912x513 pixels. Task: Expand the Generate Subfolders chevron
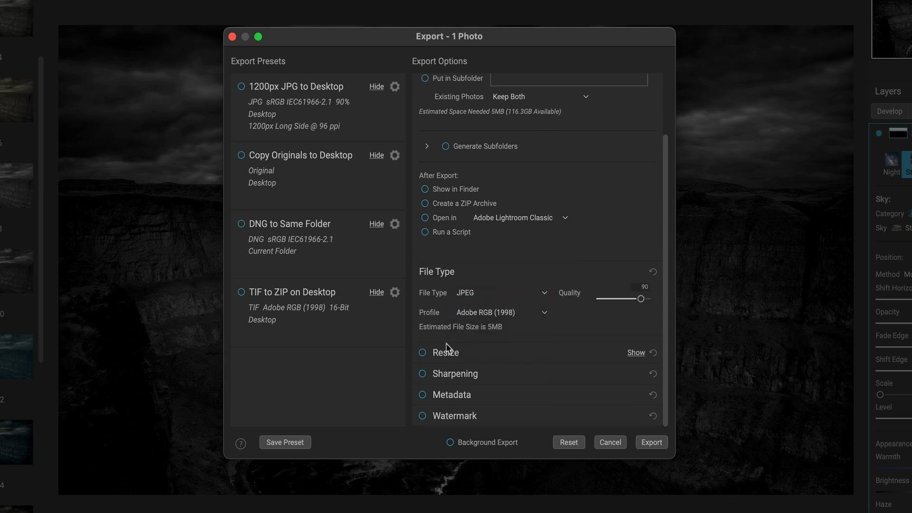[427, 146]
